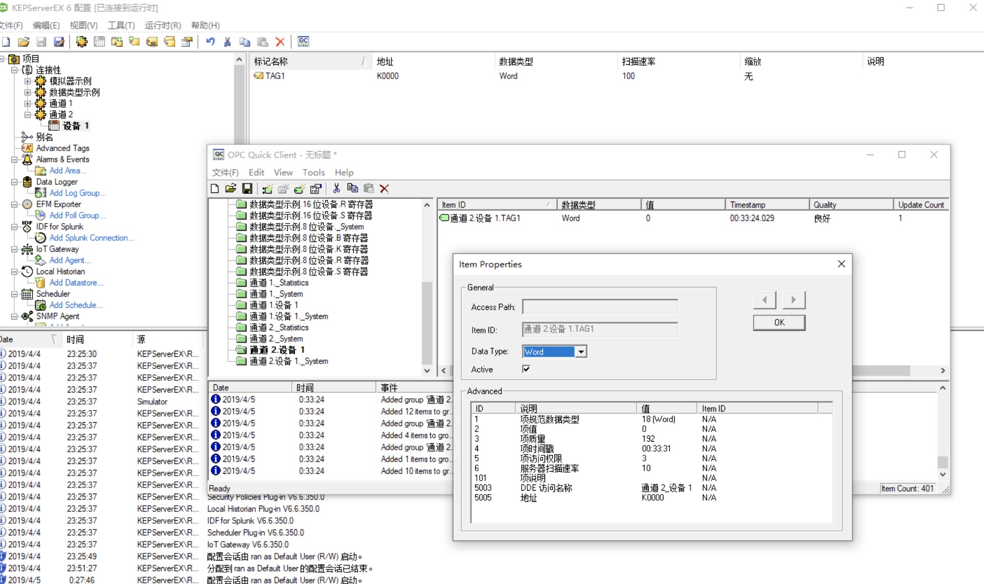Click New Server Connection icon in Quick Client
984x584 pixels.
pyautogui.click(x=267, y=189)
